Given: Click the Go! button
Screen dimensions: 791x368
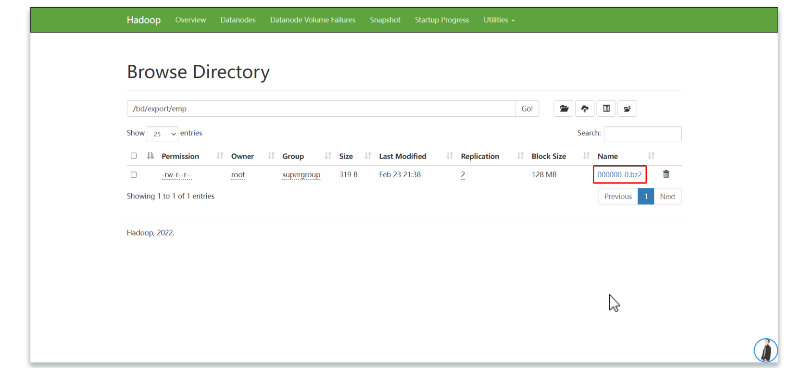Looking at the screenshot, I should click(x=527, y=109).
